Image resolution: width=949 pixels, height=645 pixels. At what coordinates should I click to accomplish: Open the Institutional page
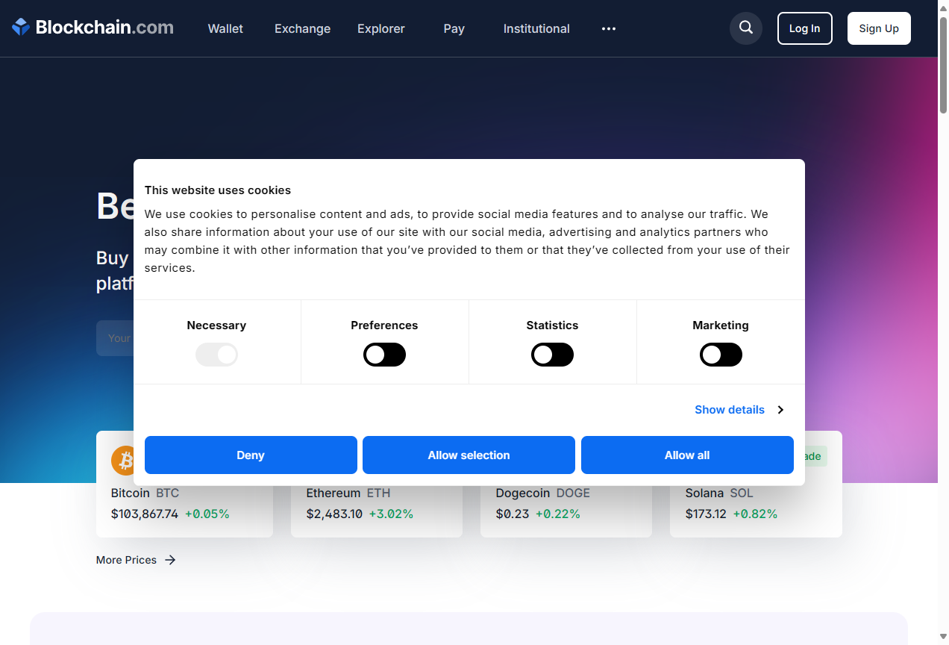[x=536, y=29]
